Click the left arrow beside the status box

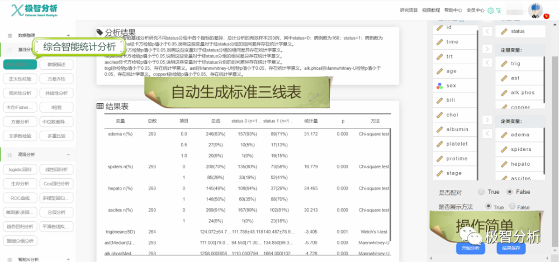[x=487, y=31]
